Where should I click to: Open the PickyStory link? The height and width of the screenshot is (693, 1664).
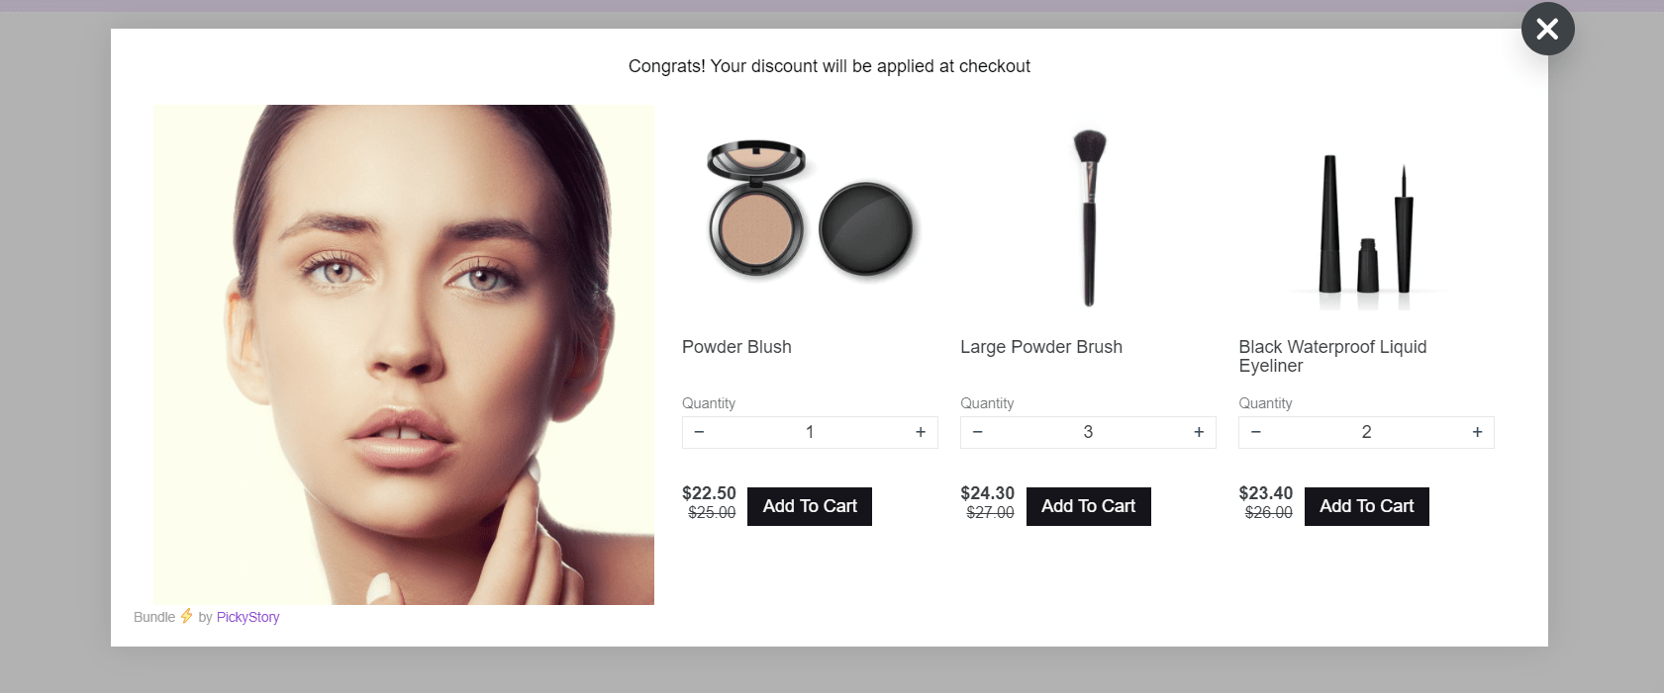point(247,617)
